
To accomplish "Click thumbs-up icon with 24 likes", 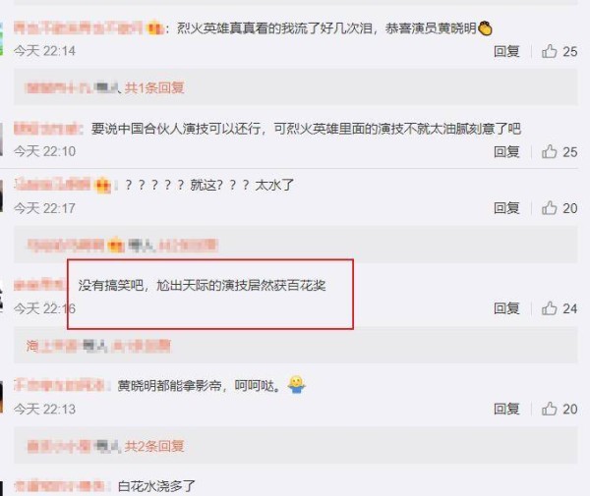I will 550,308.
